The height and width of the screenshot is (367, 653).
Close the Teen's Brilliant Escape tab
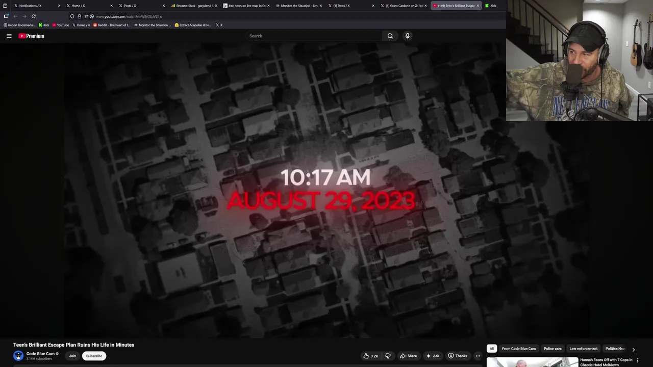click(x=478, y=6)
